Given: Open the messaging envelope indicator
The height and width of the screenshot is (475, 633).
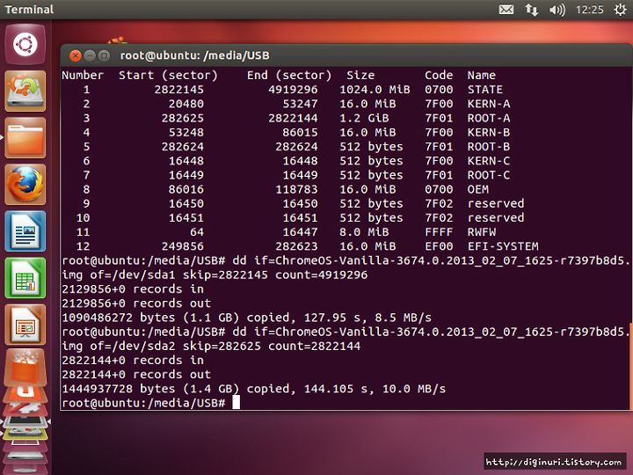Looking at the screenshot, I should pos(506,10).
